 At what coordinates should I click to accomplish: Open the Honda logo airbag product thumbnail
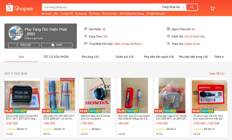[172, 95]
